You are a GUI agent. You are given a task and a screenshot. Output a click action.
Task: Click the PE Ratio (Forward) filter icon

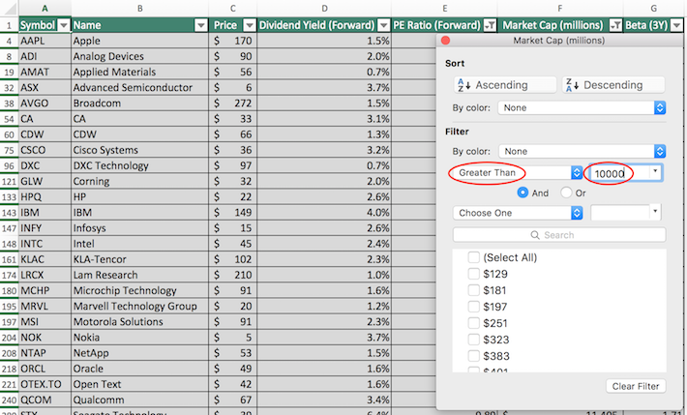[x=489, y=25]
